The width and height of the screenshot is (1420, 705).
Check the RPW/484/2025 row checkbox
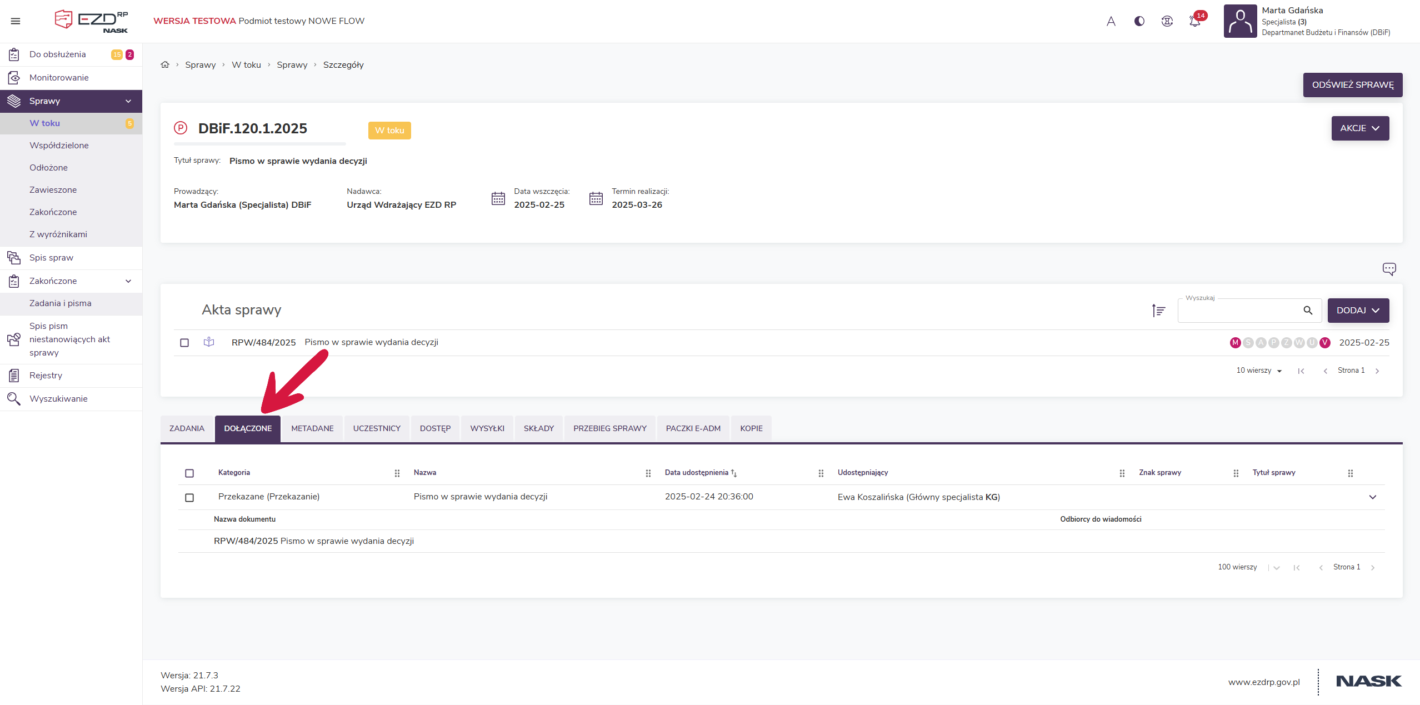tap(184, 343)
